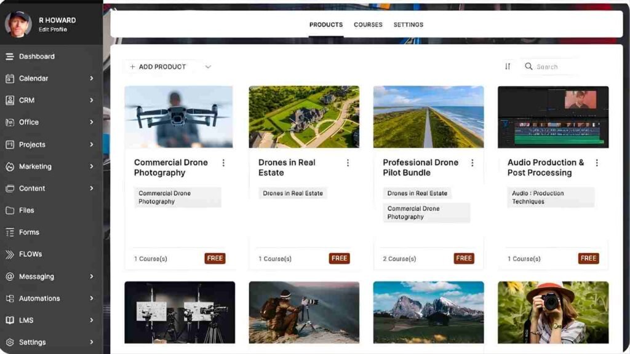Viewport: 630px width, 354px height.
Task: Click the Messaging at-sign icon
Action: point(10,277)
